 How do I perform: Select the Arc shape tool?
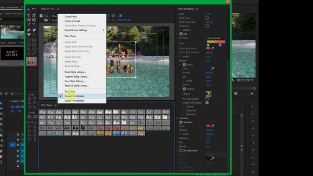[x=34, y=49]
